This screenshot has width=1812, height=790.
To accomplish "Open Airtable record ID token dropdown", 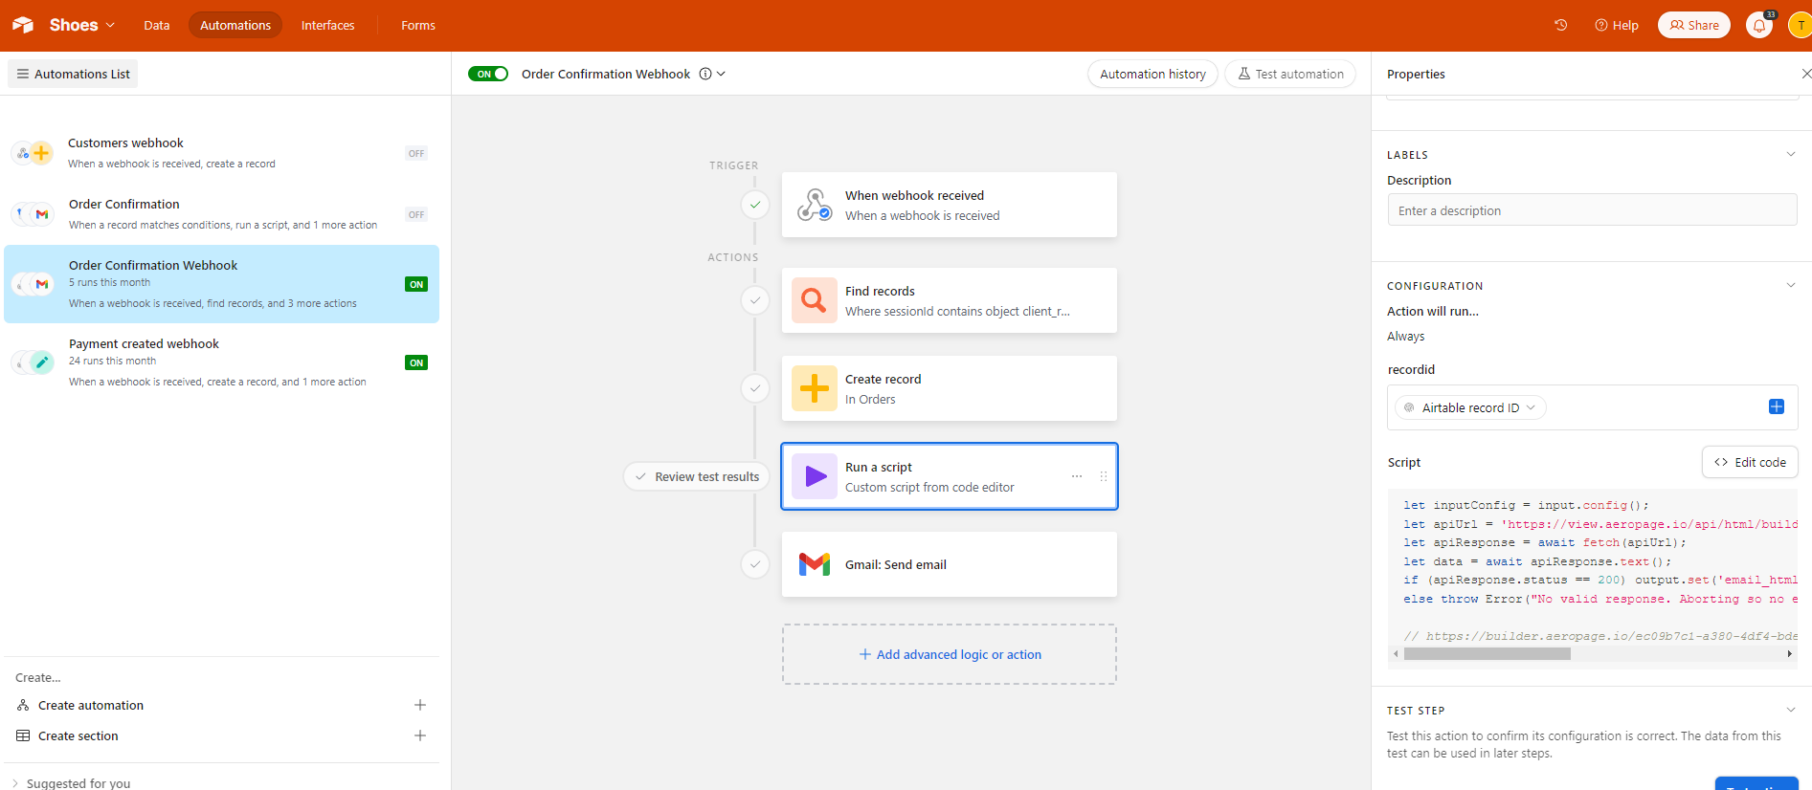I will [1470, 407].
